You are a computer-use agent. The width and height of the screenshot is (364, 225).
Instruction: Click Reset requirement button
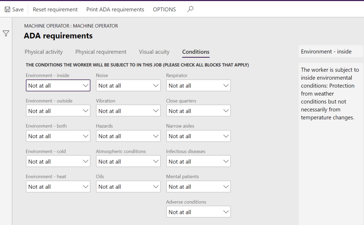[55, 10]
